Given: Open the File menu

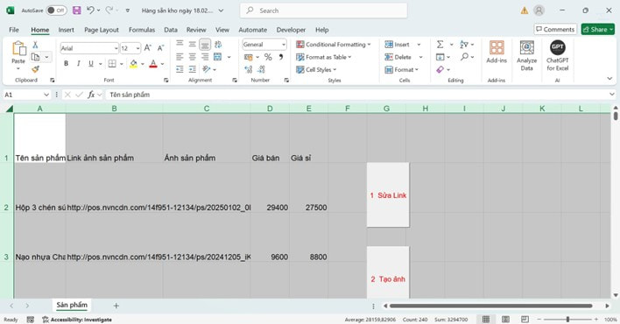Looking at the screenshot, I should click(x=14, y=30).
